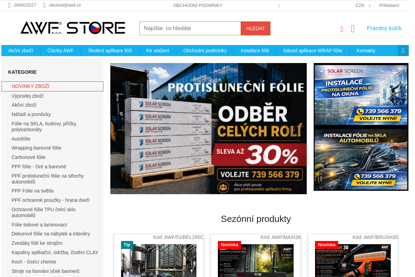Open Kapaliny aplikační, údržba, čistění CLAY

[x=55, y=252]
